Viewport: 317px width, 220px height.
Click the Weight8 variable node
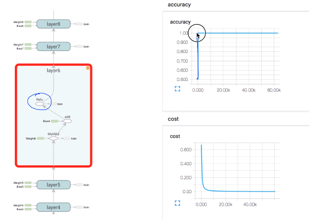[x=28, y=22]
